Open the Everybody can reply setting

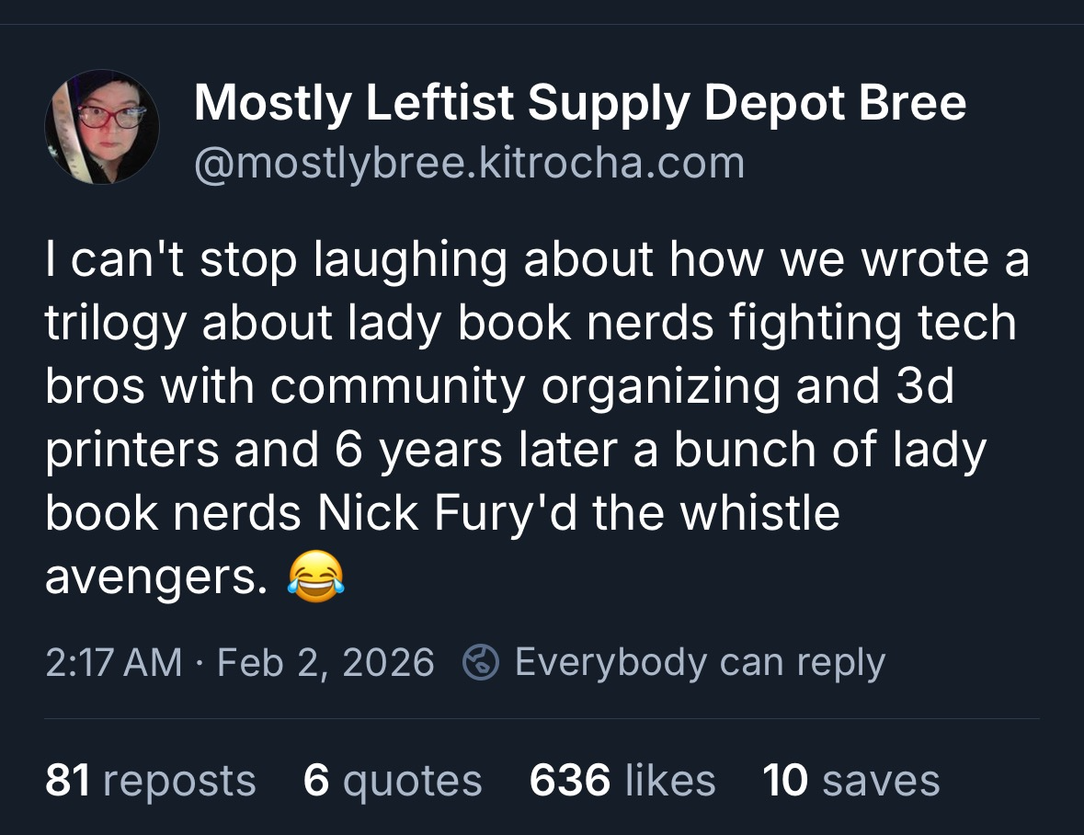[x=700, y=662]
